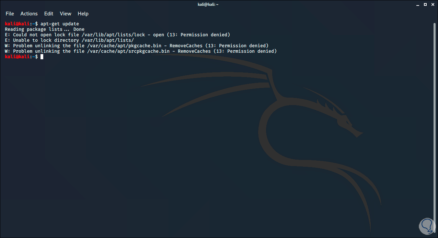Image resolution: width=438 pixels, height=238 pixels.
Task: Close the terminal window
Action: coord(433,4)
